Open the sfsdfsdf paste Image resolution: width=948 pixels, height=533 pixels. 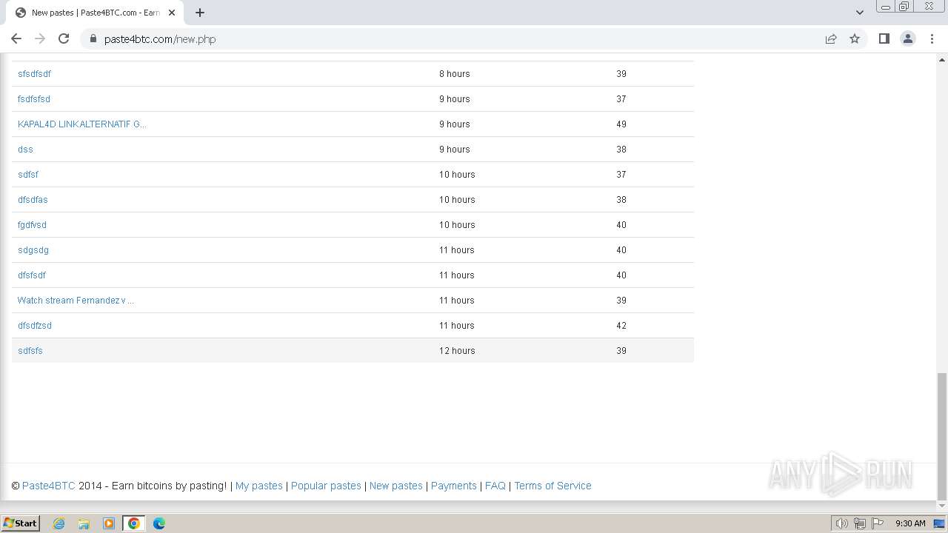[x=34, y=74]
